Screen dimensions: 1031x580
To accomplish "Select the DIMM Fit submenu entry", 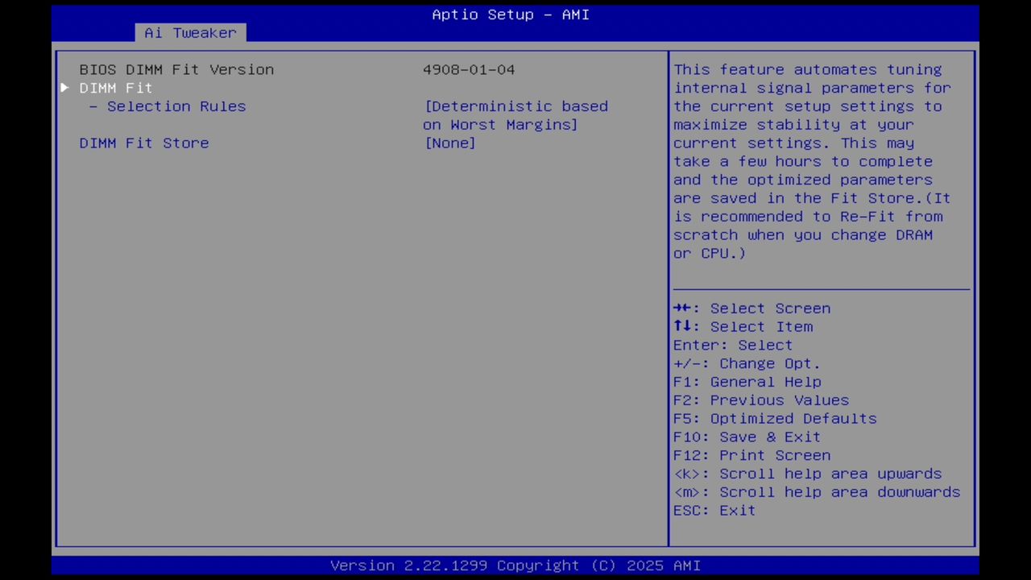I will pos(115,88).
